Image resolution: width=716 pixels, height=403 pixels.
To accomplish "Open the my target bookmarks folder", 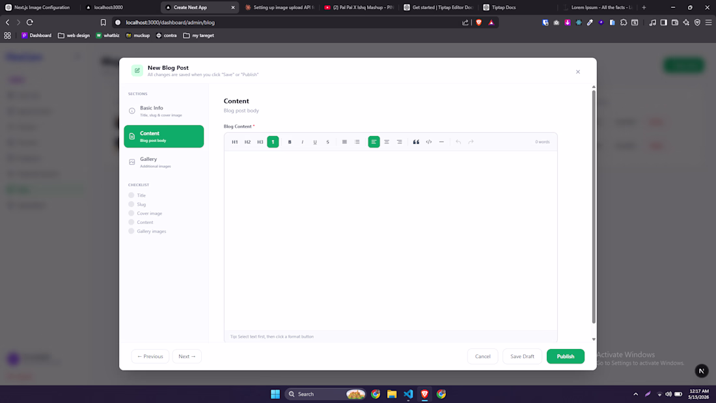I will pos(199,35).
